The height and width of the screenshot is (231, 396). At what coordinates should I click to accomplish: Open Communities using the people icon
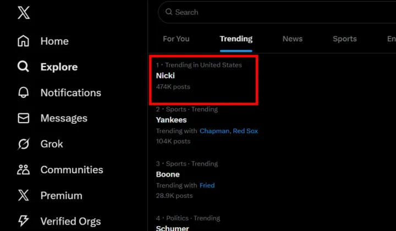click(x=23, y=170)
